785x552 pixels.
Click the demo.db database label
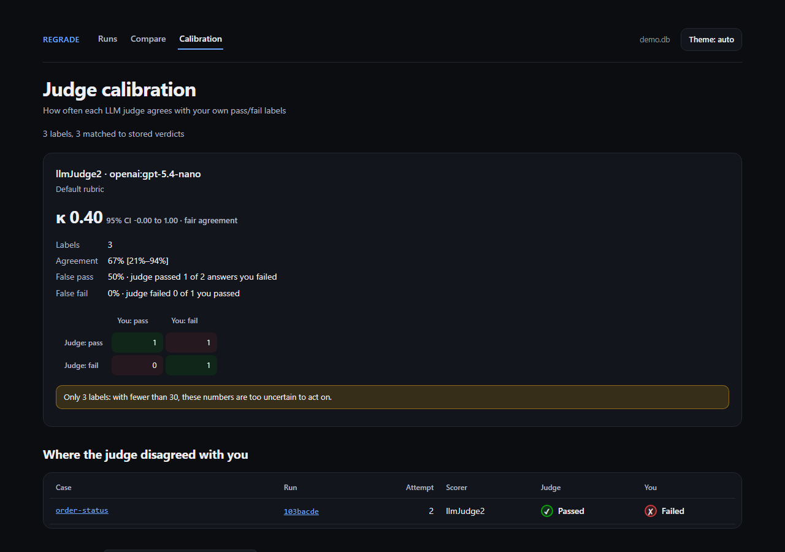click(x=655, y=39)
